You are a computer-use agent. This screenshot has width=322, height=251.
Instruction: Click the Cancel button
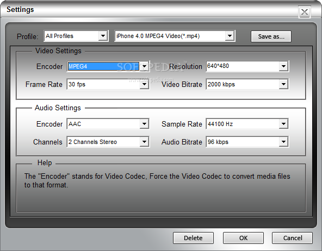(293, 238)
